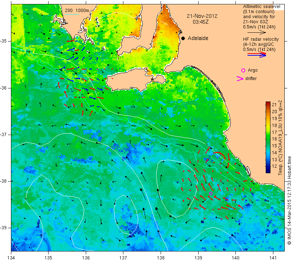Click the vertical Temp NOAA19_L3U colorbar caption
This screenshot has width=292, height=262.
tap(280, 138)
